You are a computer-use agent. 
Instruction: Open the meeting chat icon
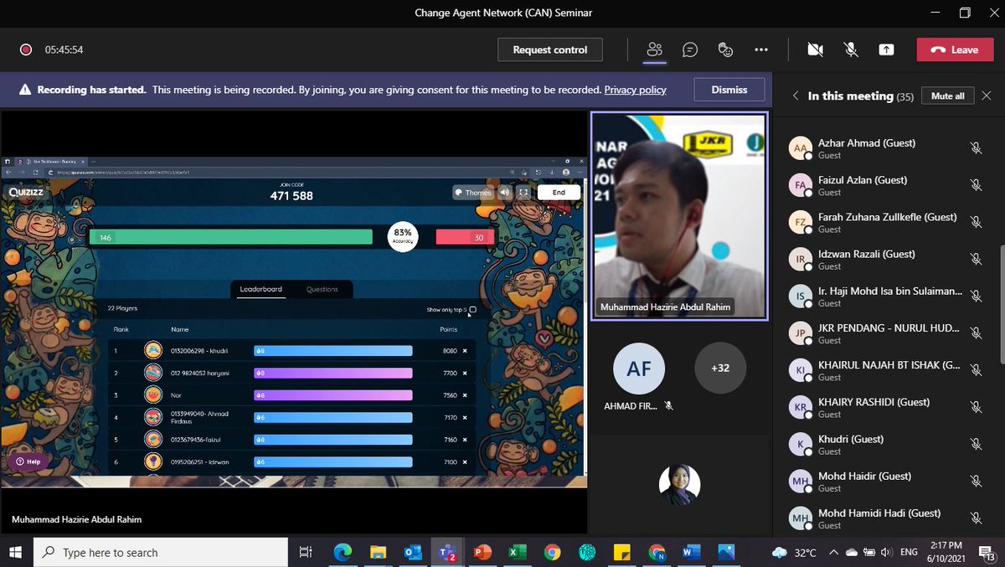coord(690,49)
